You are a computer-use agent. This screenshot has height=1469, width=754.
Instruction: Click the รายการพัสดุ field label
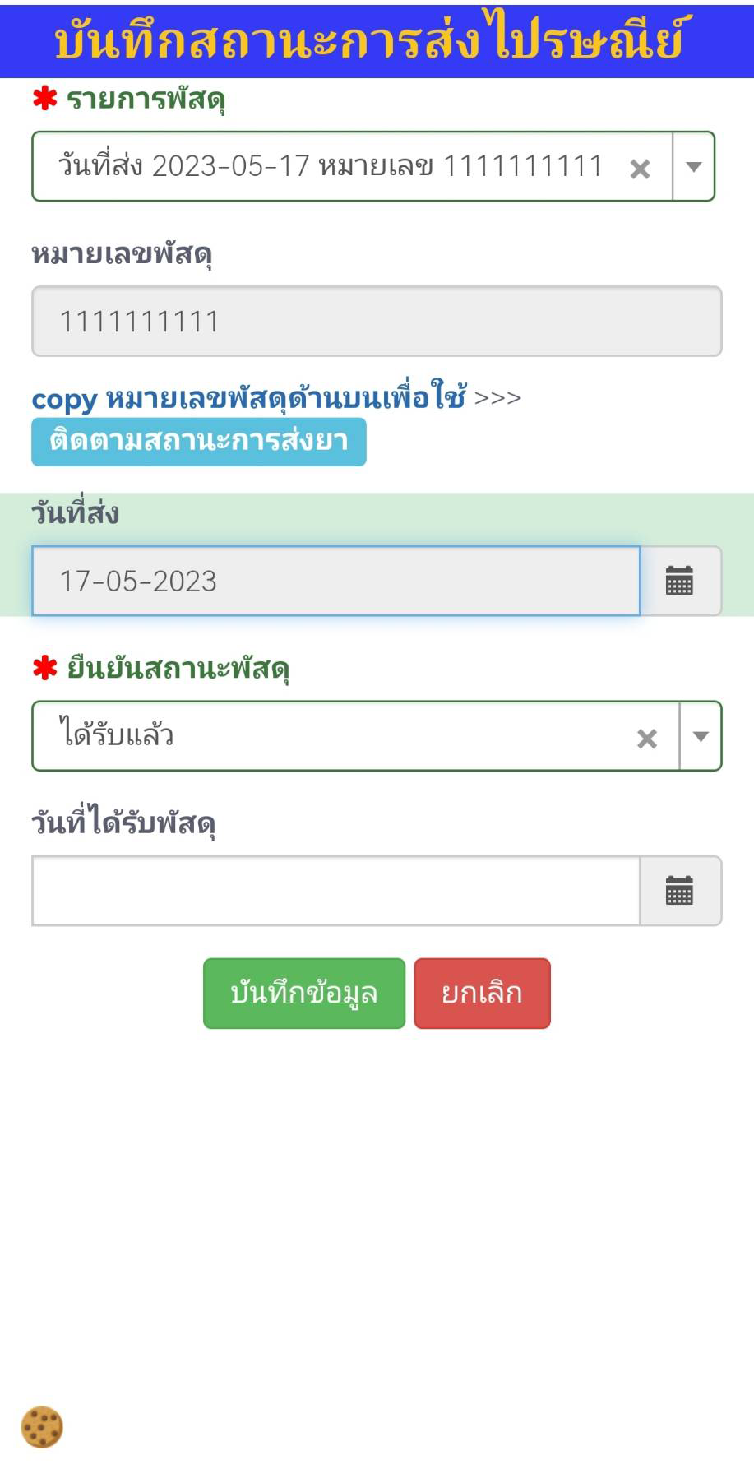(145, 100)
